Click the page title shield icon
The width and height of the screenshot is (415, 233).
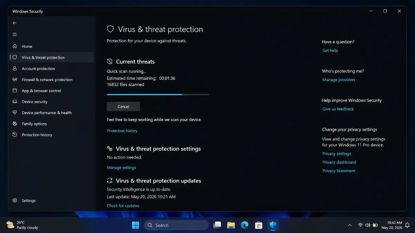(x=110, y=29)
